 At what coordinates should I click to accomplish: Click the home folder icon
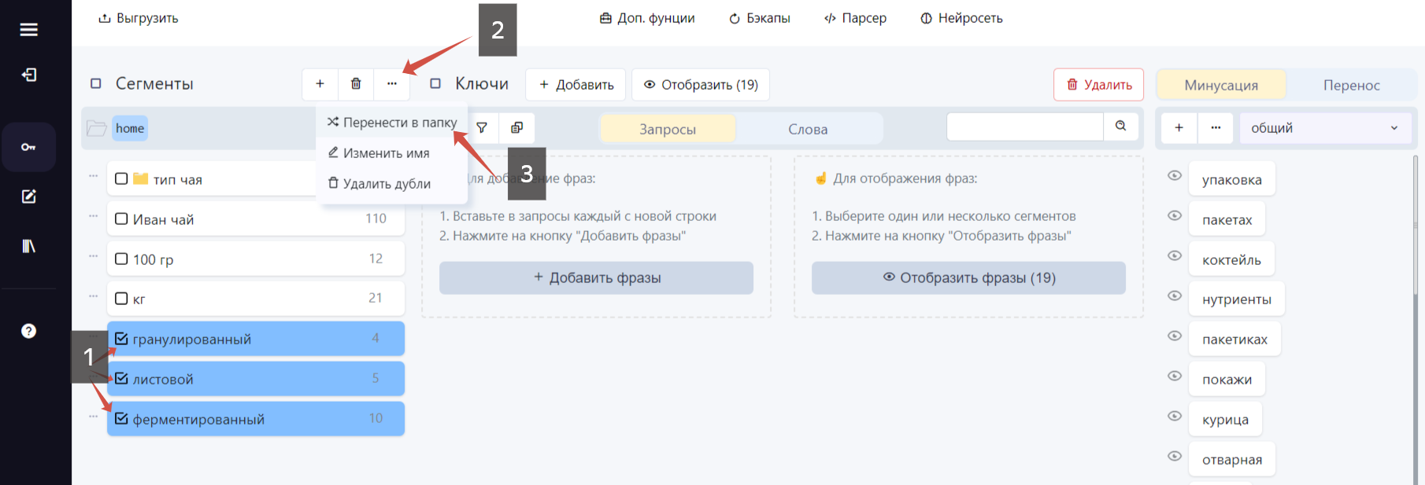click(97, 128)
